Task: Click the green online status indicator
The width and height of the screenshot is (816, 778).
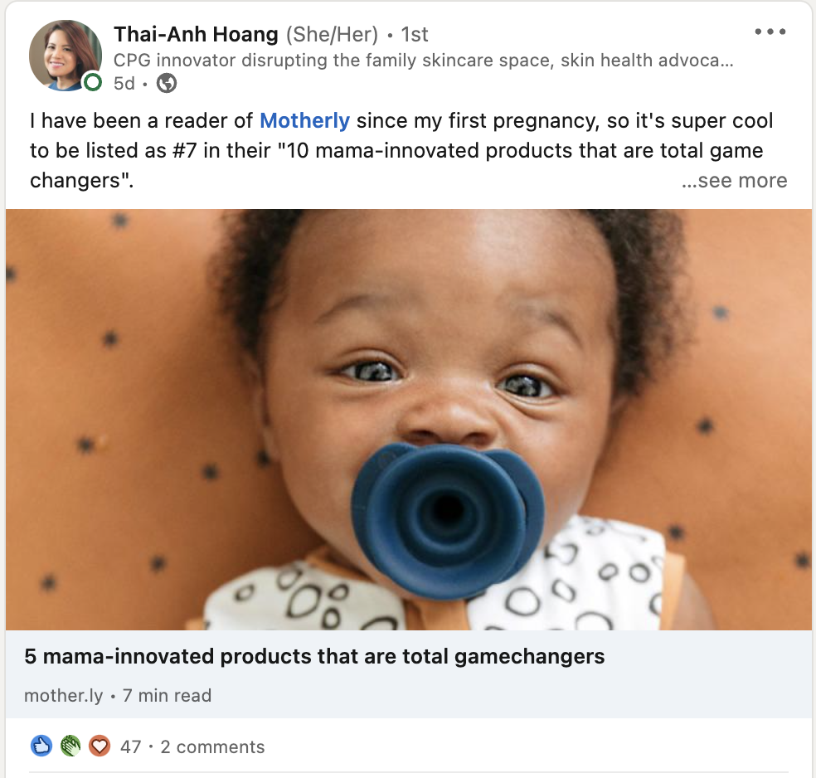Action: pyautogui.click(x=93, y=81)
